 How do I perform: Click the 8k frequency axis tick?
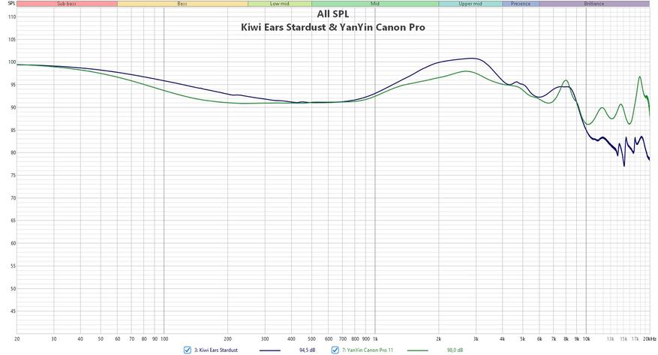click(566, 338)
